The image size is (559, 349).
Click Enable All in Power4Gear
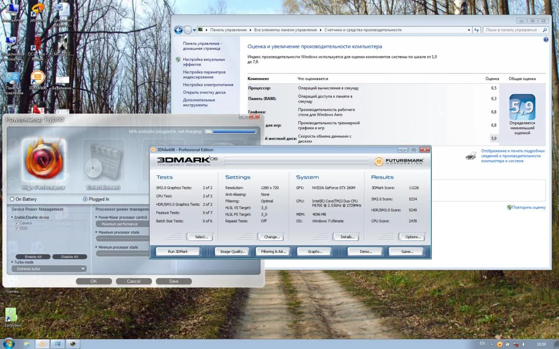[x=33, y=257]
